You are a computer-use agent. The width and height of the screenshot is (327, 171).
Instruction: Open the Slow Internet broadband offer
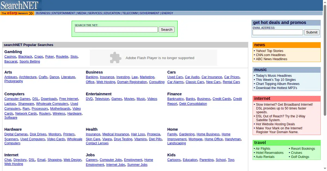(284, 108)
